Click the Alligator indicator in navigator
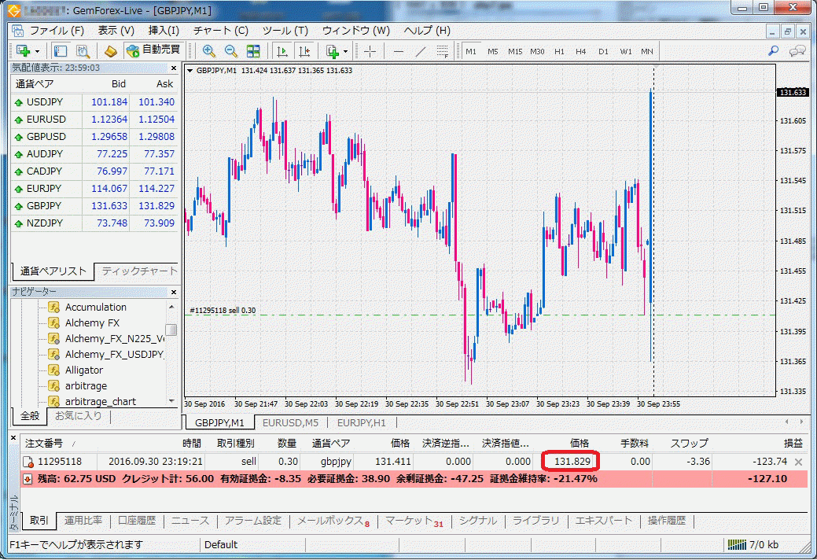This screenshot has width=817, height=560. [x=83, y=370]
